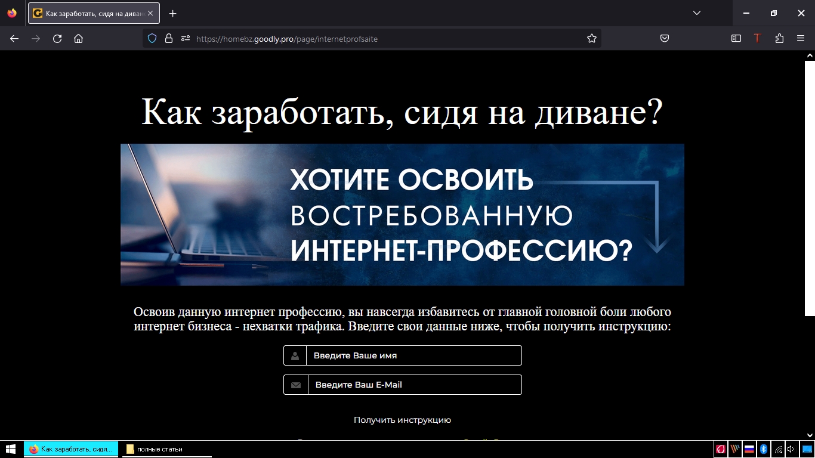
Task: Click the tracking protection shield icon
Action: pyautogui.click(x=152, y=39)
